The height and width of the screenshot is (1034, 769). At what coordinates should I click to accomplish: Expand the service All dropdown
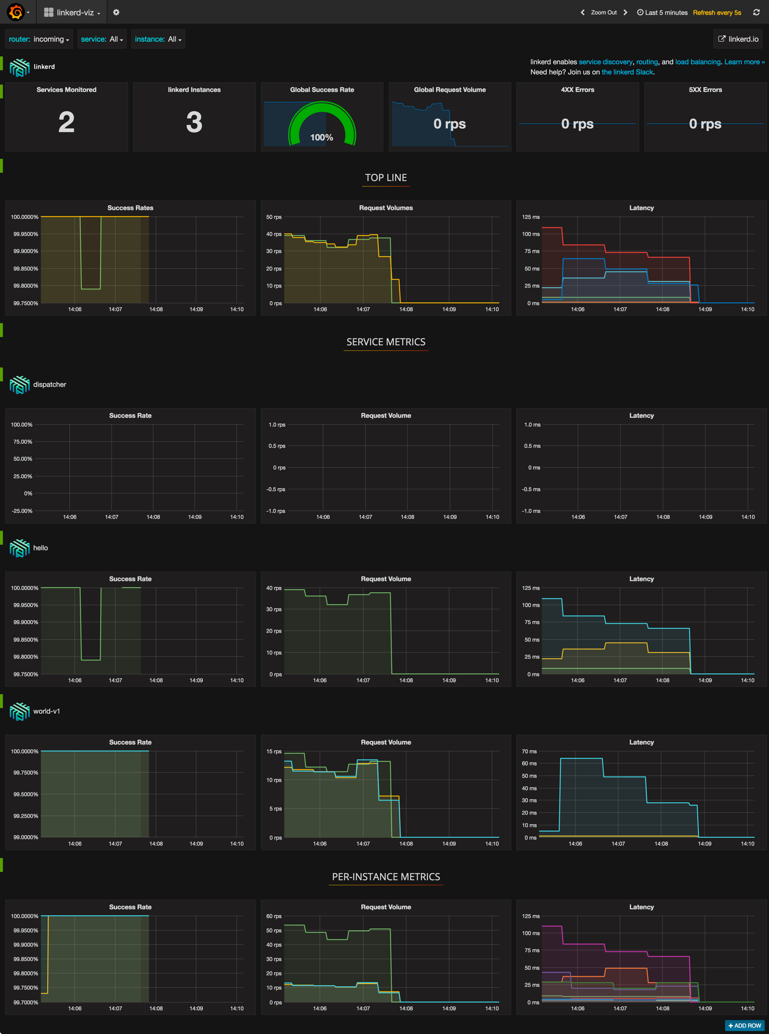[102, 40]
